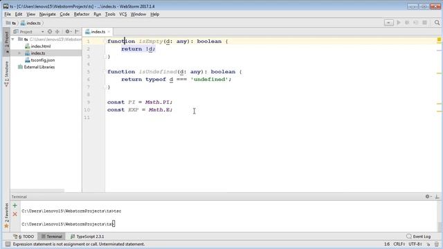The height and width of the screenshot is (249, 443).
Task: Select tsconfig.json in project tree
Action: coord(40,60)
